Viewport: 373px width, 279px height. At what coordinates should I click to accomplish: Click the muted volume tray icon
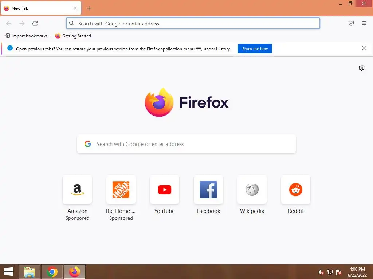click(321, 272)
